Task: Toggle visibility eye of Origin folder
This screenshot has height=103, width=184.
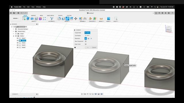Action: click(16, 34)
